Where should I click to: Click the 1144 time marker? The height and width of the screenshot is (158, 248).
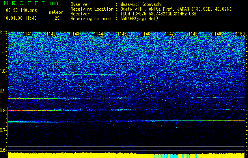coord(99,34)
